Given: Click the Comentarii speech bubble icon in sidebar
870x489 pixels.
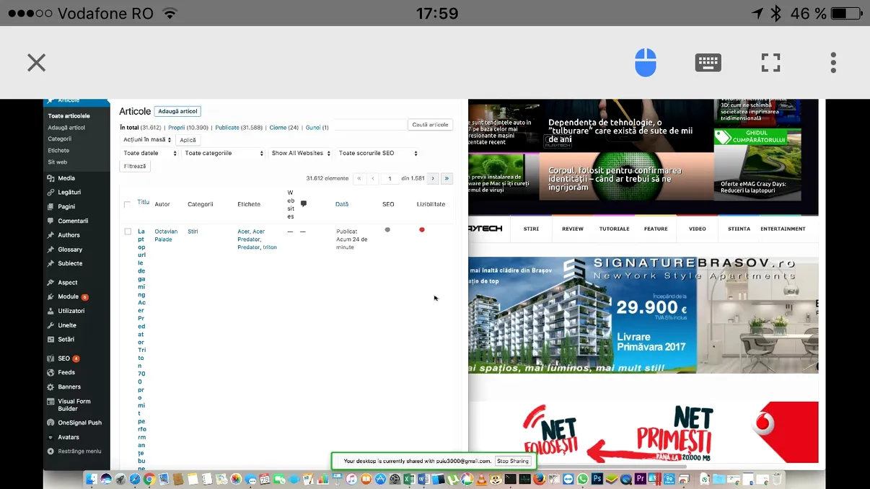Looking at the screenshot, I should (50, 221).
